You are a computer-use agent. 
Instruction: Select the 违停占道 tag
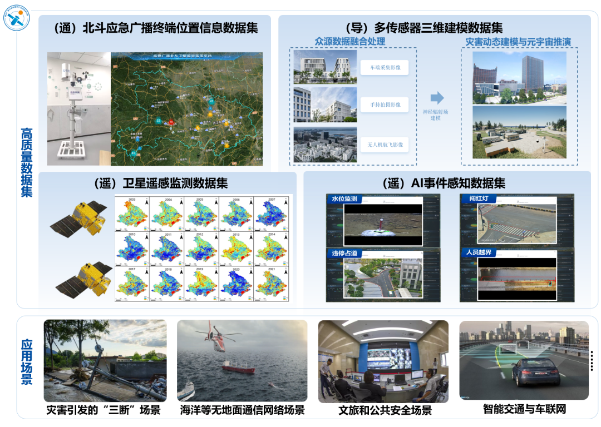tap(344, 253)
